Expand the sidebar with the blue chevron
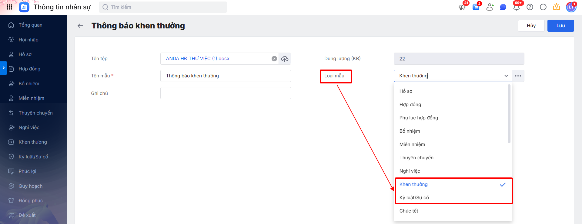Image resolution: width=582 pixels, height=224 pixels. click(x=3, y=68)
